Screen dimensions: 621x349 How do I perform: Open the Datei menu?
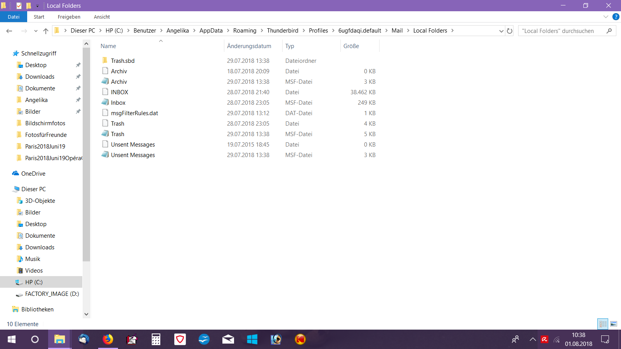[x=14, y=17]
